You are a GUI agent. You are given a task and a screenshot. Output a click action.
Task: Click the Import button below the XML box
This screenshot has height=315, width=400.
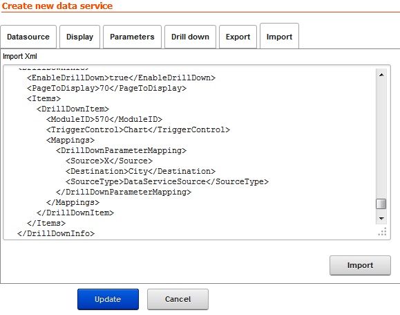pos(360,265)
